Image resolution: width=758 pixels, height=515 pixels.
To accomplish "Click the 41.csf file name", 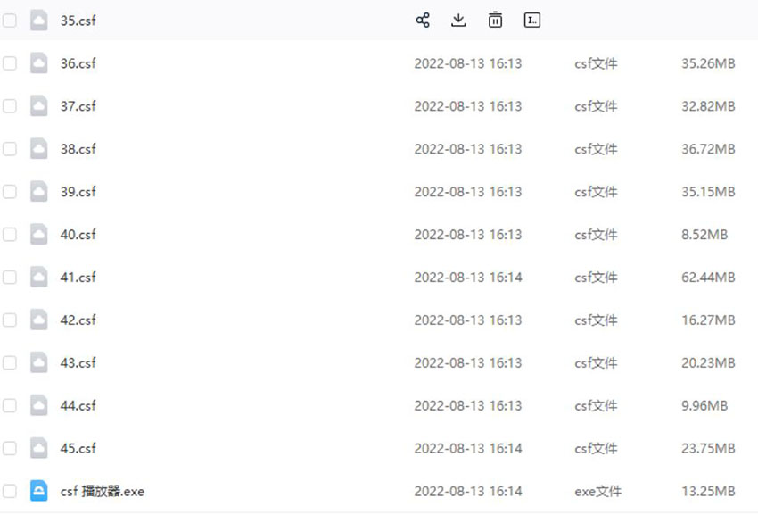I will (78, 277).
